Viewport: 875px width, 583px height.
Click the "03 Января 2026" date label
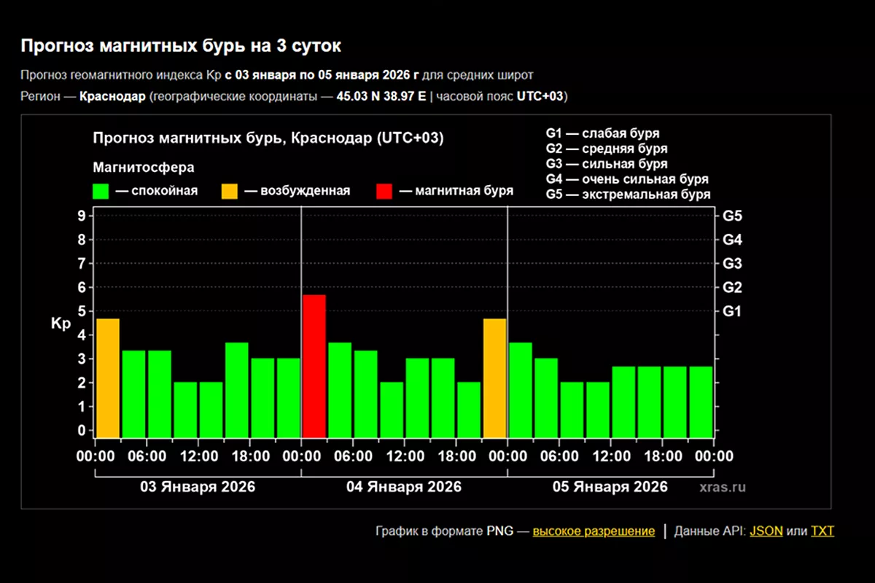[198, 487]
